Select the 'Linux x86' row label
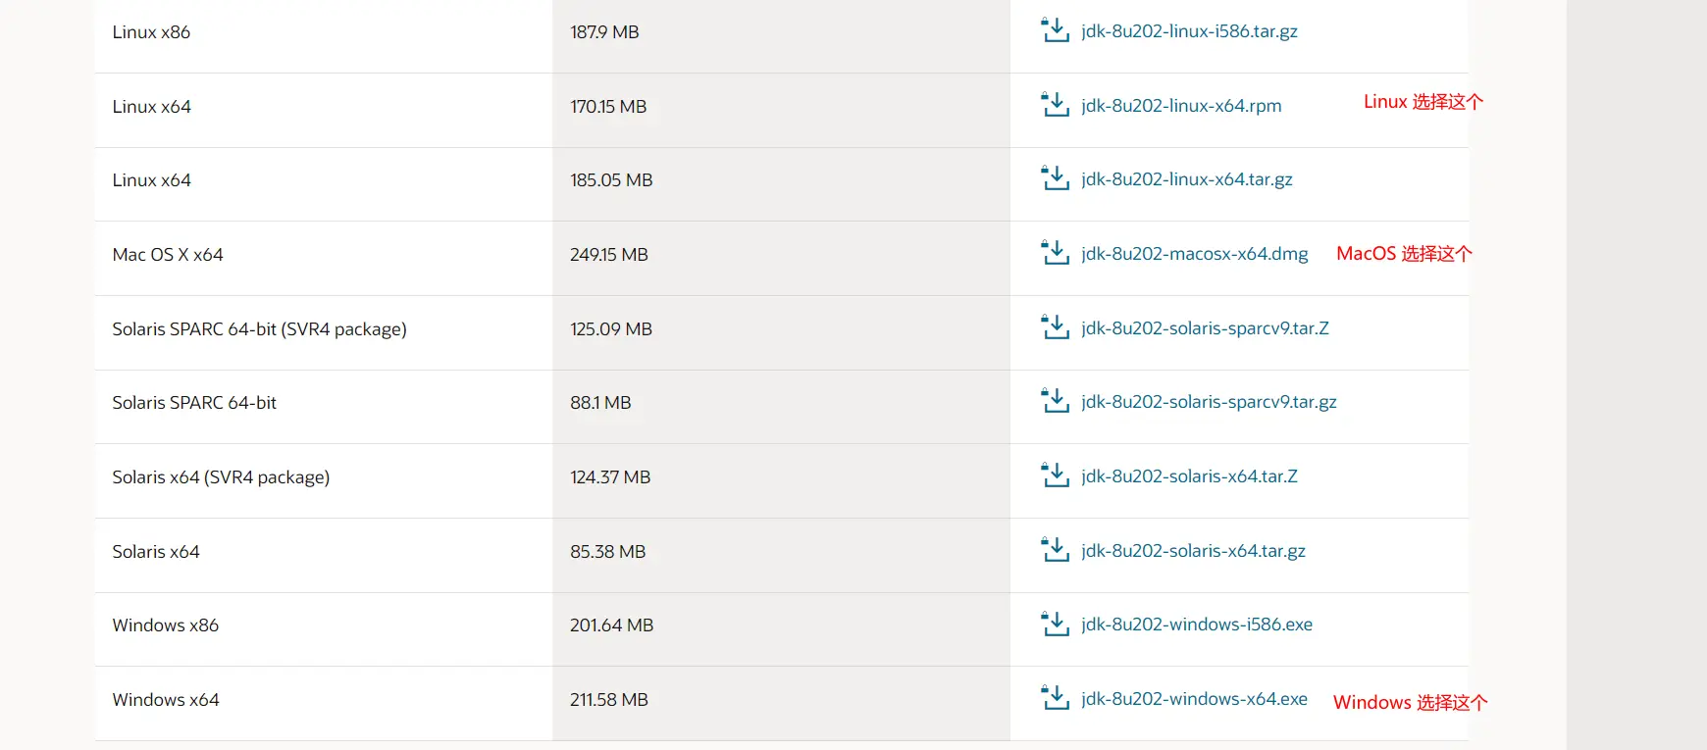 [x=151, y=32]
